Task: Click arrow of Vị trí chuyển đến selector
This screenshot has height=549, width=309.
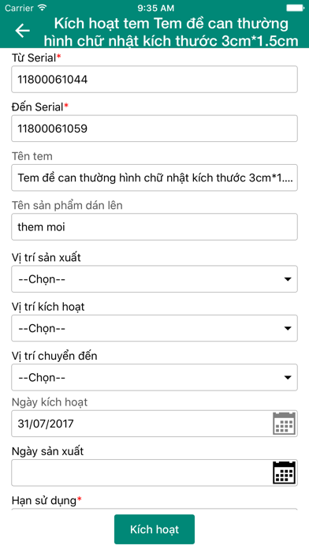Action: click(x=288, y=378)
